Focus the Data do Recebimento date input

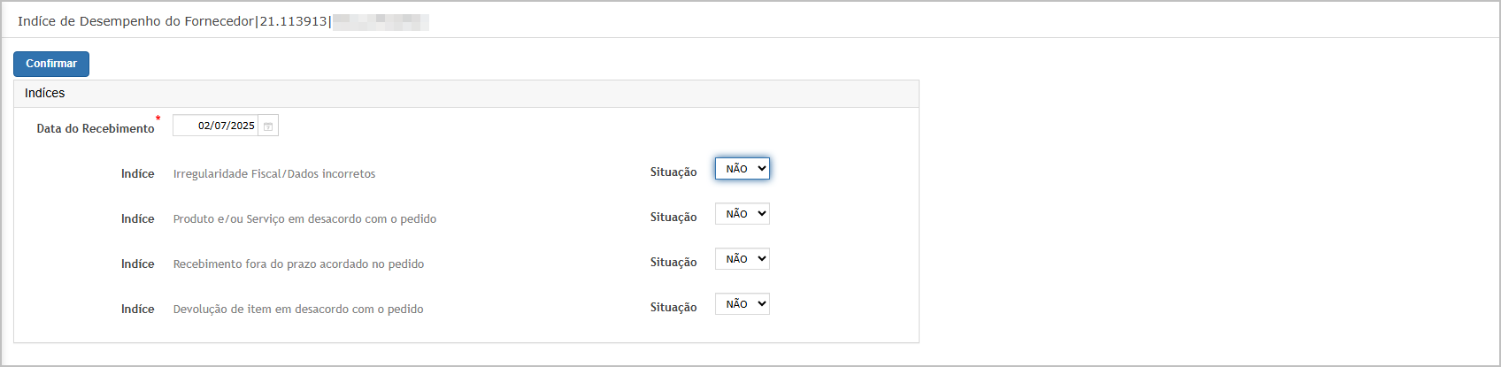tap(216, 126)
